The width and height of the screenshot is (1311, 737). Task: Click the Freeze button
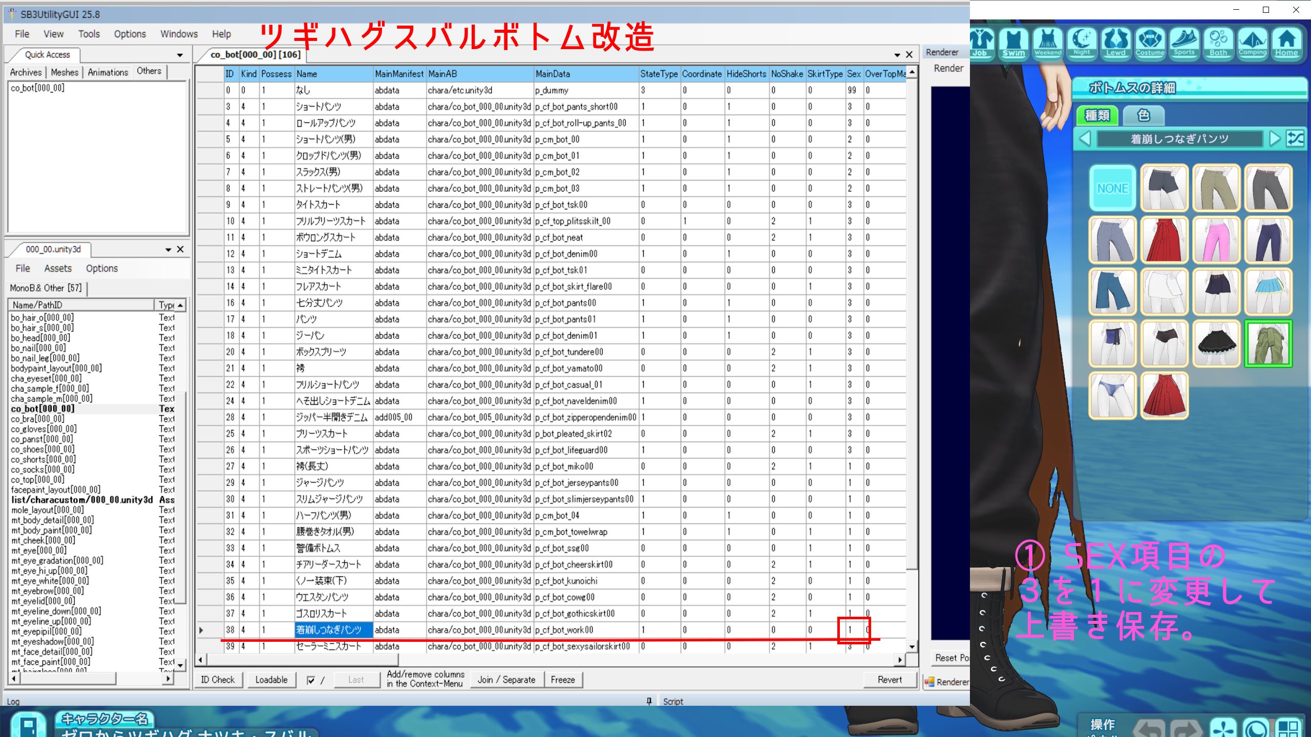(x=563, y=680)
